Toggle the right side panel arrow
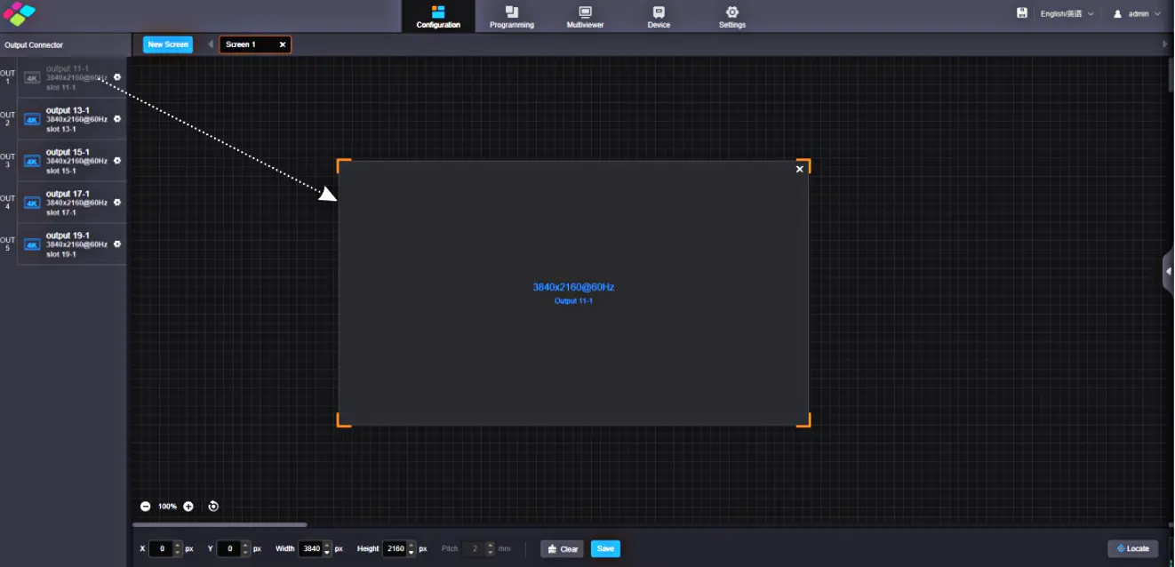1175x567 pixels. click(1168, 272)
